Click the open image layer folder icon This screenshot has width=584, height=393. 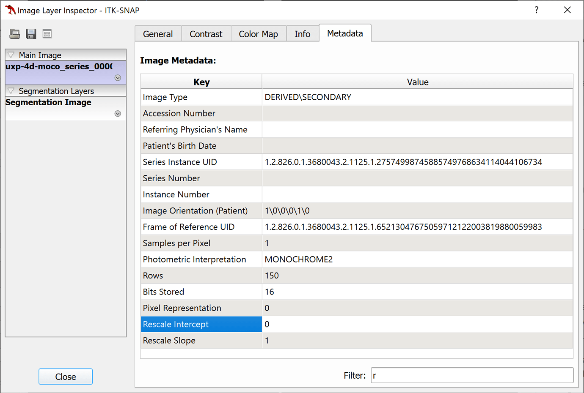15,34
